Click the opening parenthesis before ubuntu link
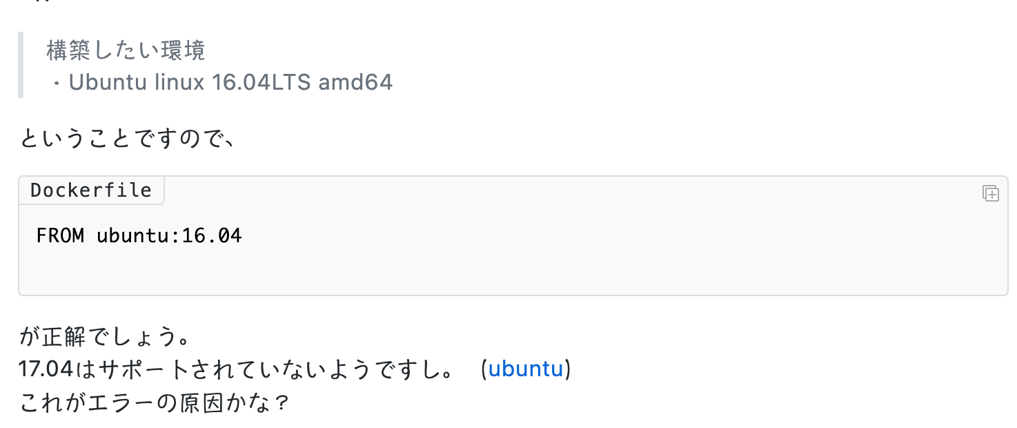This screenshot has height=428, width=1017. (x=483, y=369)
